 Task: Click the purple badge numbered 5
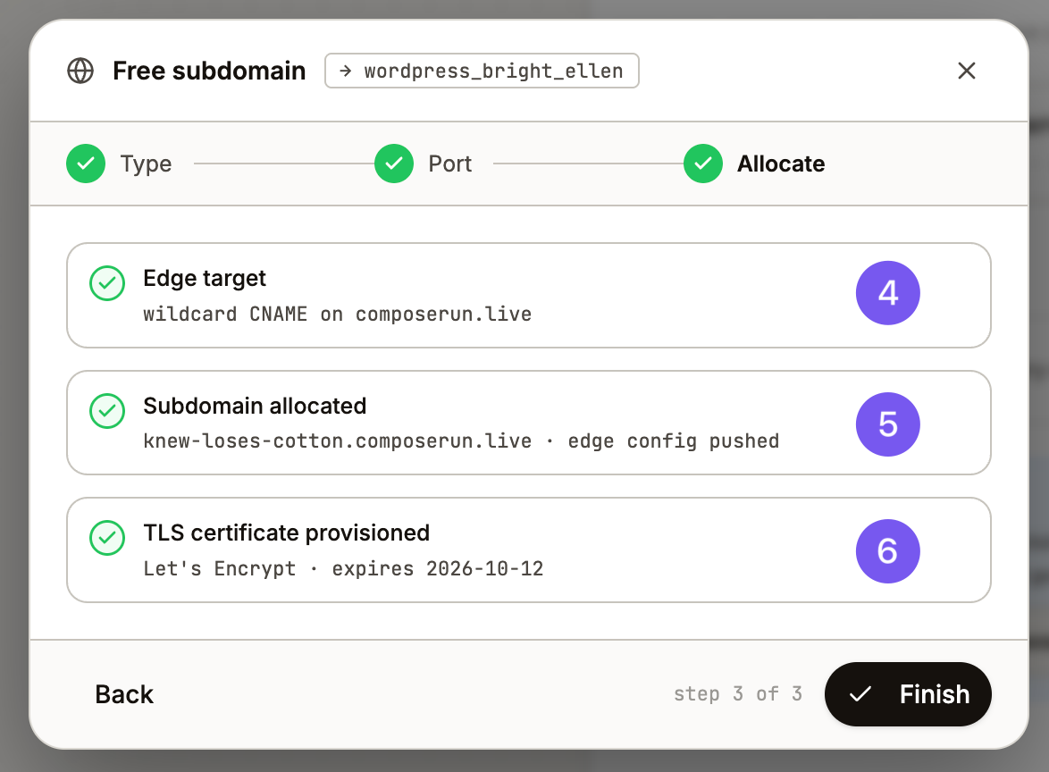tap(888, 424)
